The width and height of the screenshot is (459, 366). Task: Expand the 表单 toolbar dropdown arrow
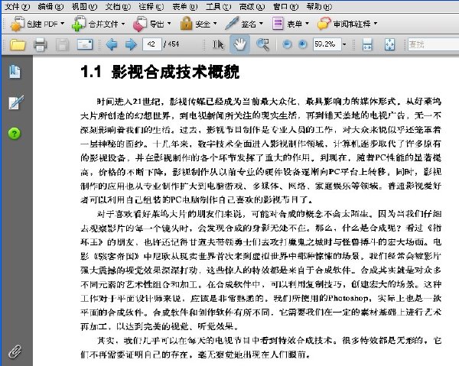click(x=307, y=24)
